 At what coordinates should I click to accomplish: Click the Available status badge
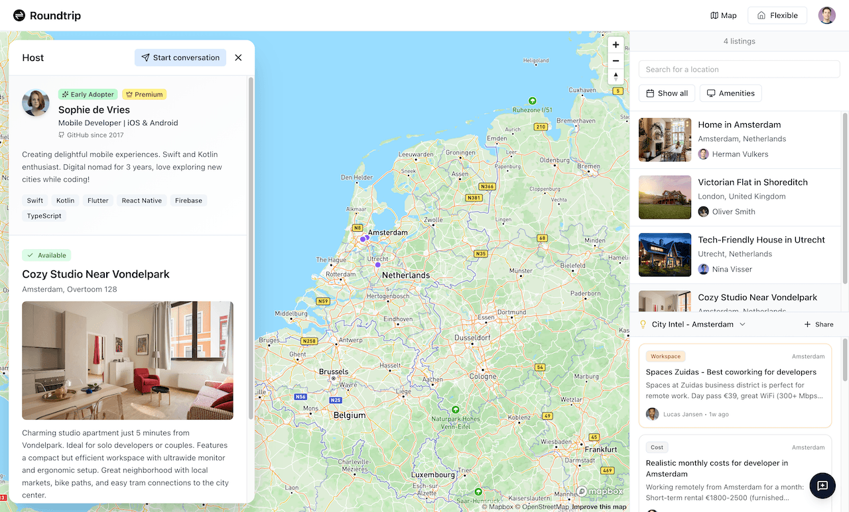point(46,255)
